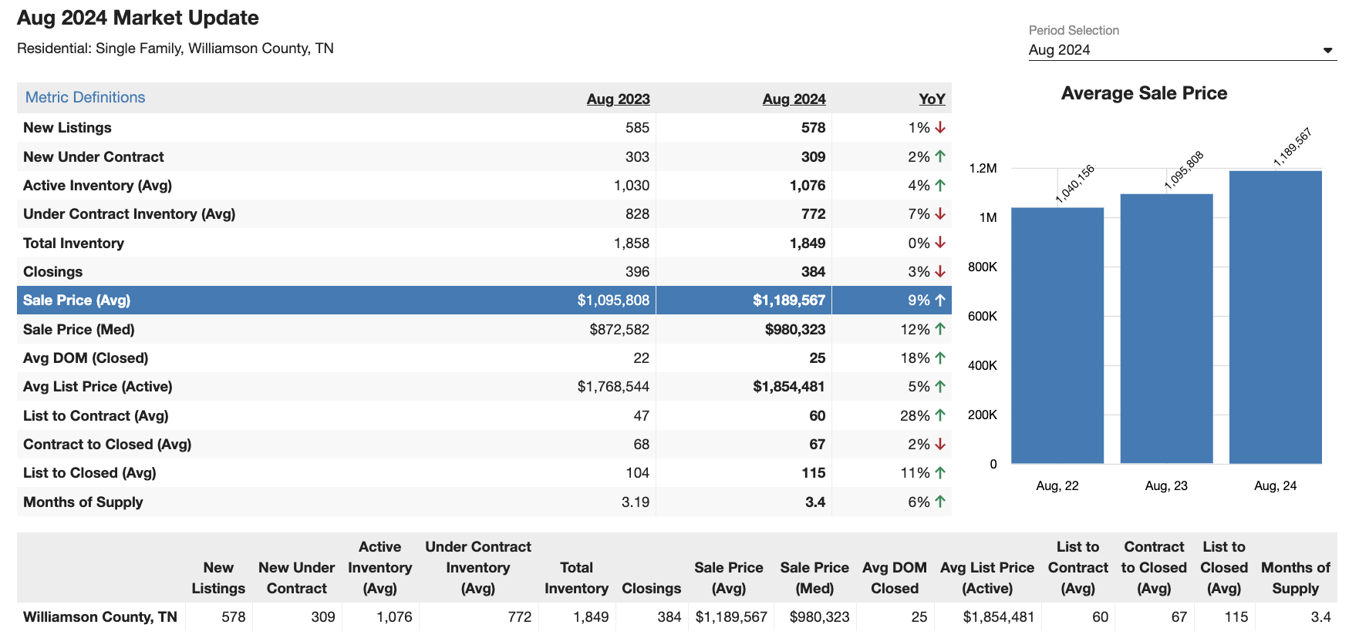Click up arrow in Avg List Price (Active) row
Image resolution: width=1359 pixels, height=638 pixels.
940,387
